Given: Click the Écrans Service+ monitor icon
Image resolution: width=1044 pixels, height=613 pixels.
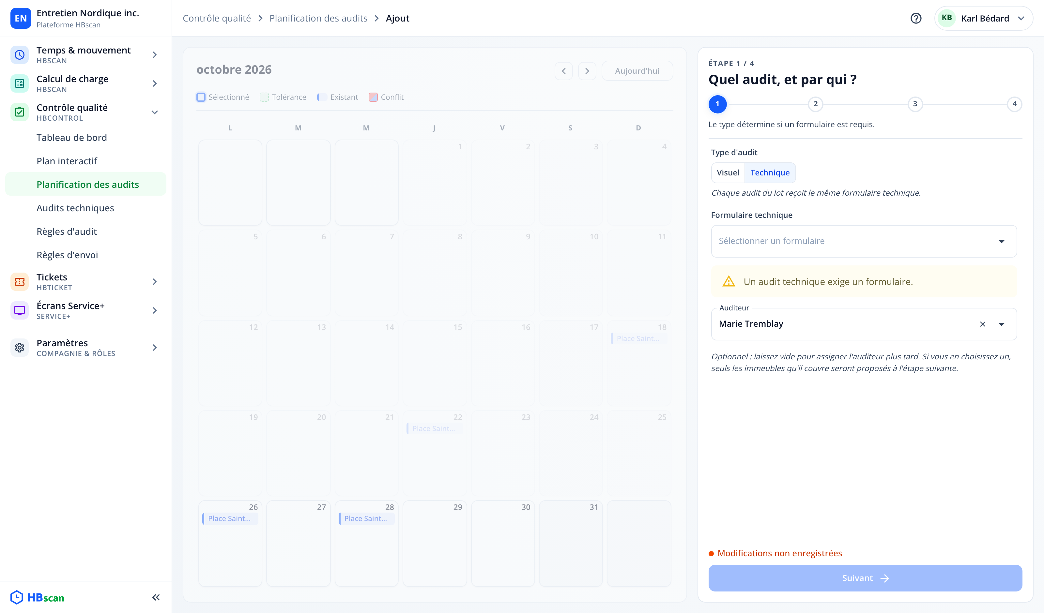Looking at the screenshot, I should (x=20, y=310).
